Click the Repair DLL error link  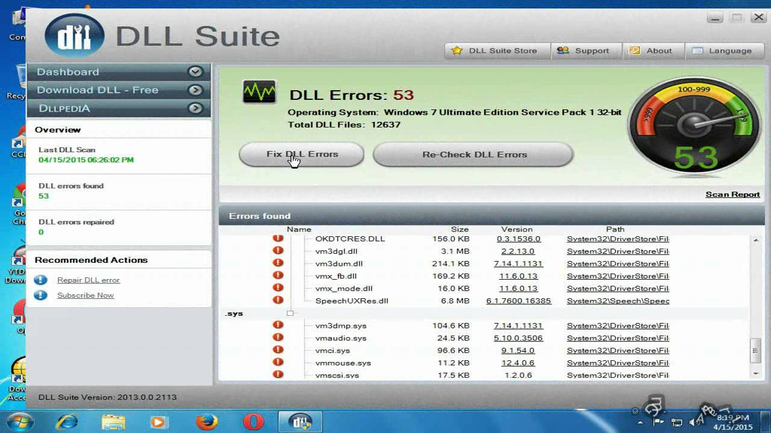[89, 280]
